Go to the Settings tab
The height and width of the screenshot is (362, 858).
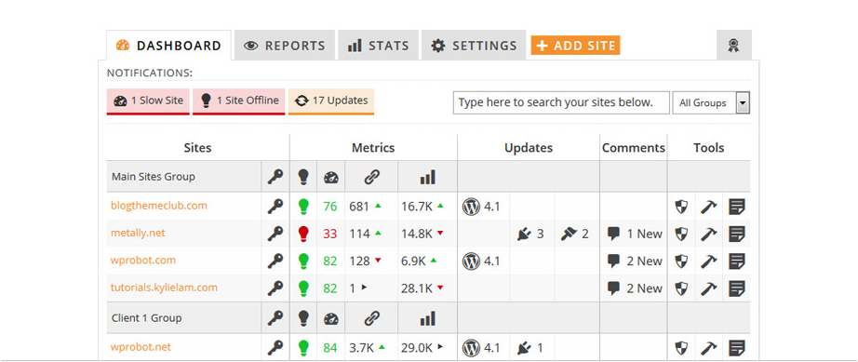point(474,46)
